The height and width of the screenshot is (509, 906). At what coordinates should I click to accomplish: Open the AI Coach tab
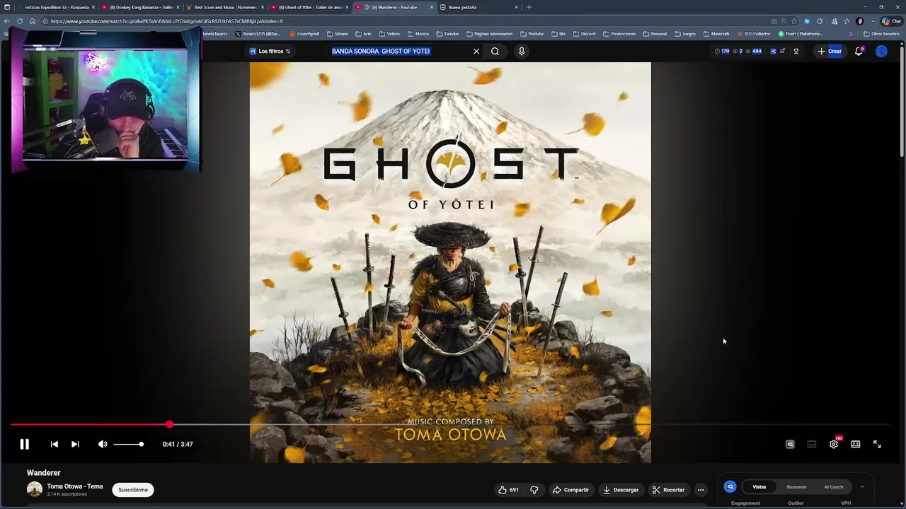(834, 487)
